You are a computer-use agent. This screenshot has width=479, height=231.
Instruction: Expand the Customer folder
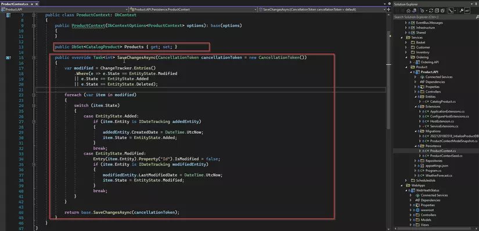[x=406, y=47]
